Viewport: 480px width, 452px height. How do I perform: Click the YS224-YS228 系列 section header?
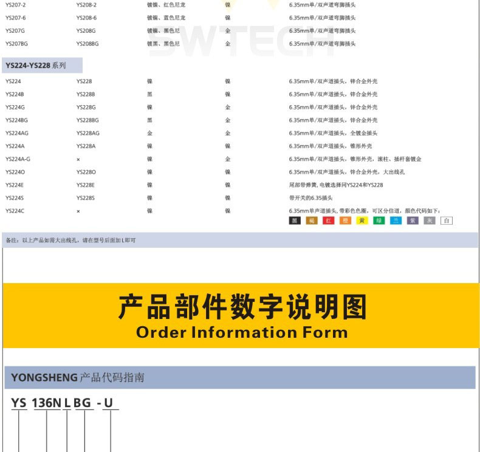(35, 65)
